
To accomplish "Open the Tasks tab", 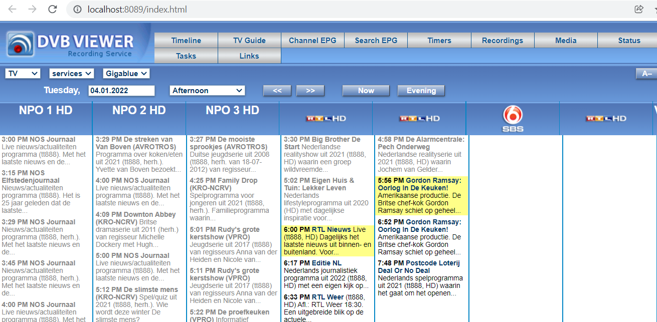I will pos(186,56).
